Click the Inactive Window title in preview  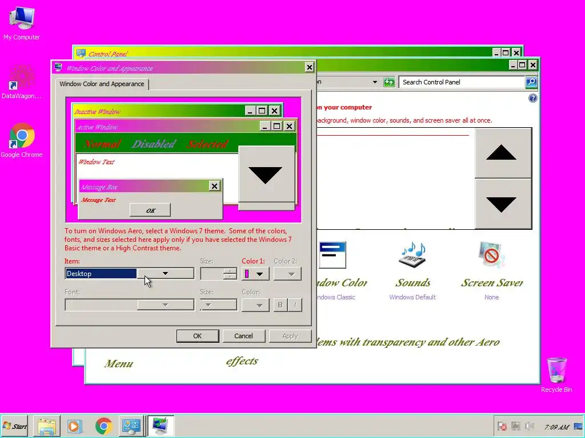tap(97, 111)
